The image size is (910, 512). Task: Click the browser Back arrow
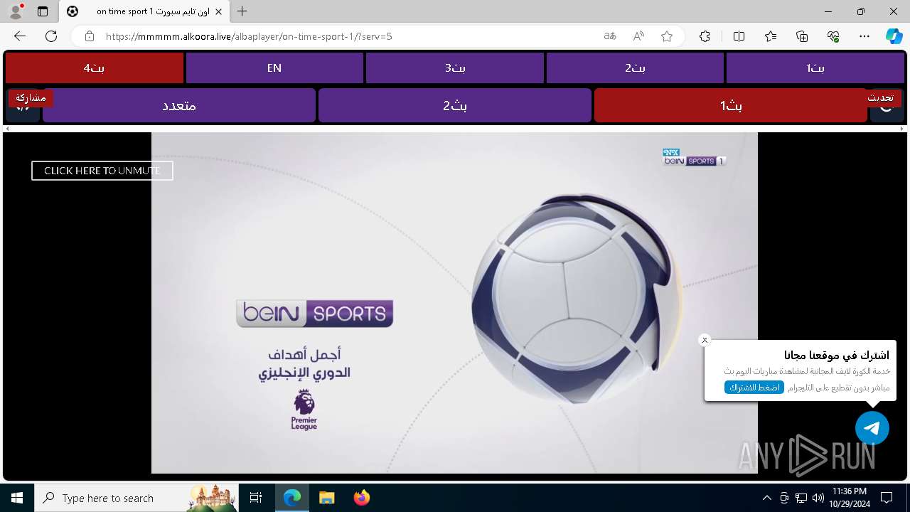tap(20, 36)
